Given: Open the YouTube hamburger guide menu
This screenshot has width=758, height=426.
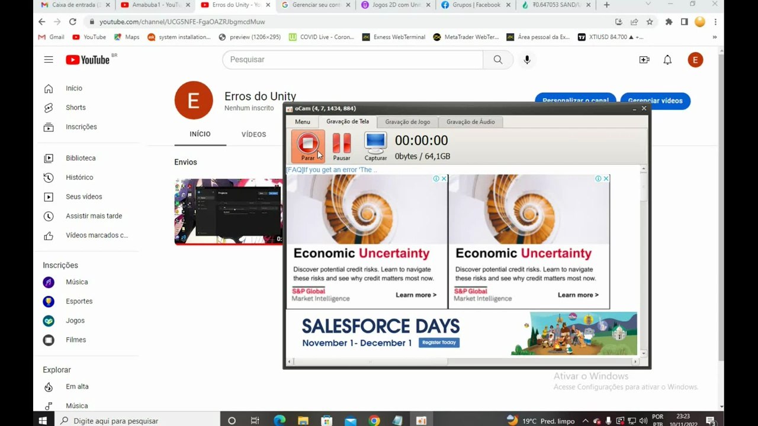Looking at the screenshot, I should [x=49, y=60].
